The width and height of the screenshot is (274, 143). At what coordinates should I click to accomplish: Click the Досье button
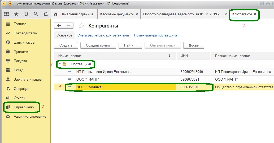[194, 45]
